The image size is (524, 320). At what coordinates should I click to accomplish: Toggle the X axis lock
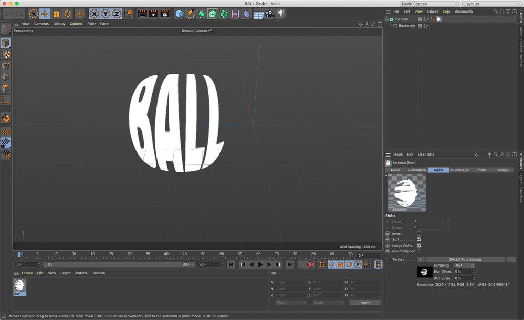(x=94, y=14)
